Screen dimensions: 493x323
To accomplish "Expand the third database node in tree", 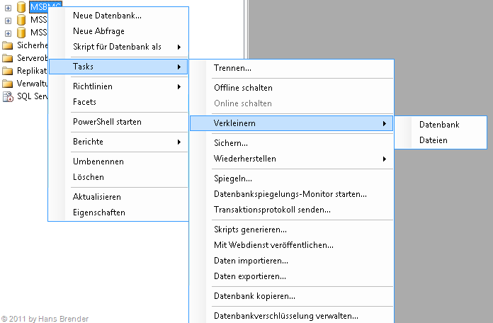I will tap(8, 33).
